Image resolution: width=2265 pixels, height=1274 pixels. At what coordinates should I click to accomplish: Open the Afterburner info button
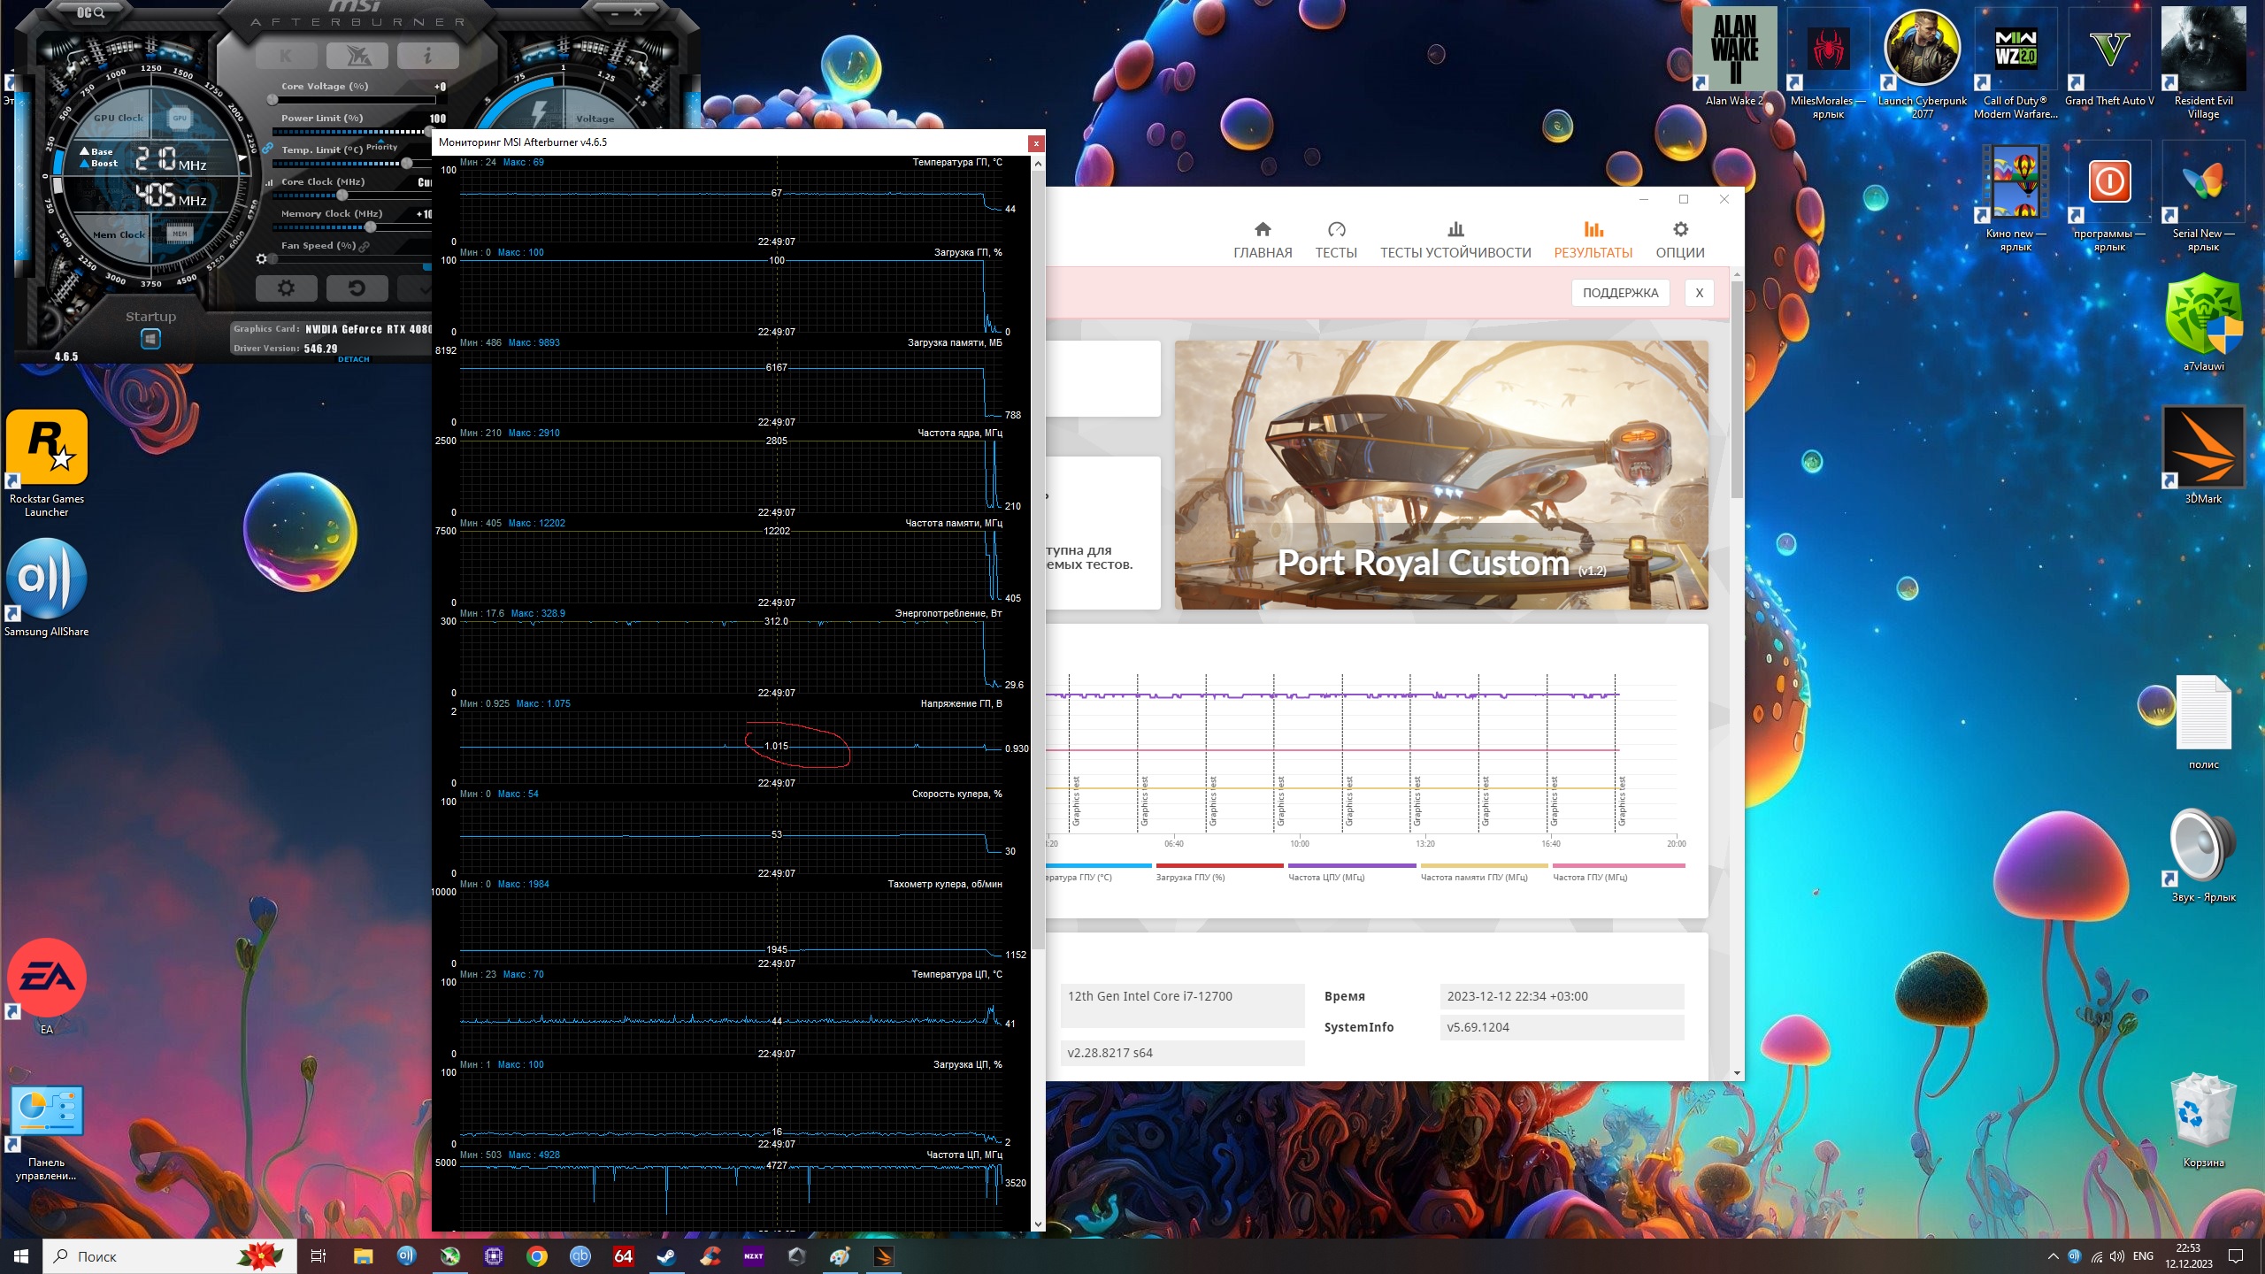tap(427, 56)
